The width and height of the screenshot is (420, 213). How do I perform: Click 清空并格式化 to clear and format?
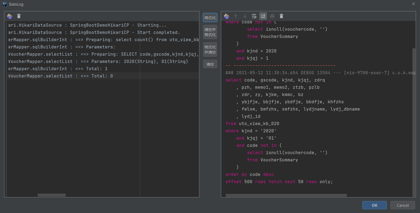[210, 32]
